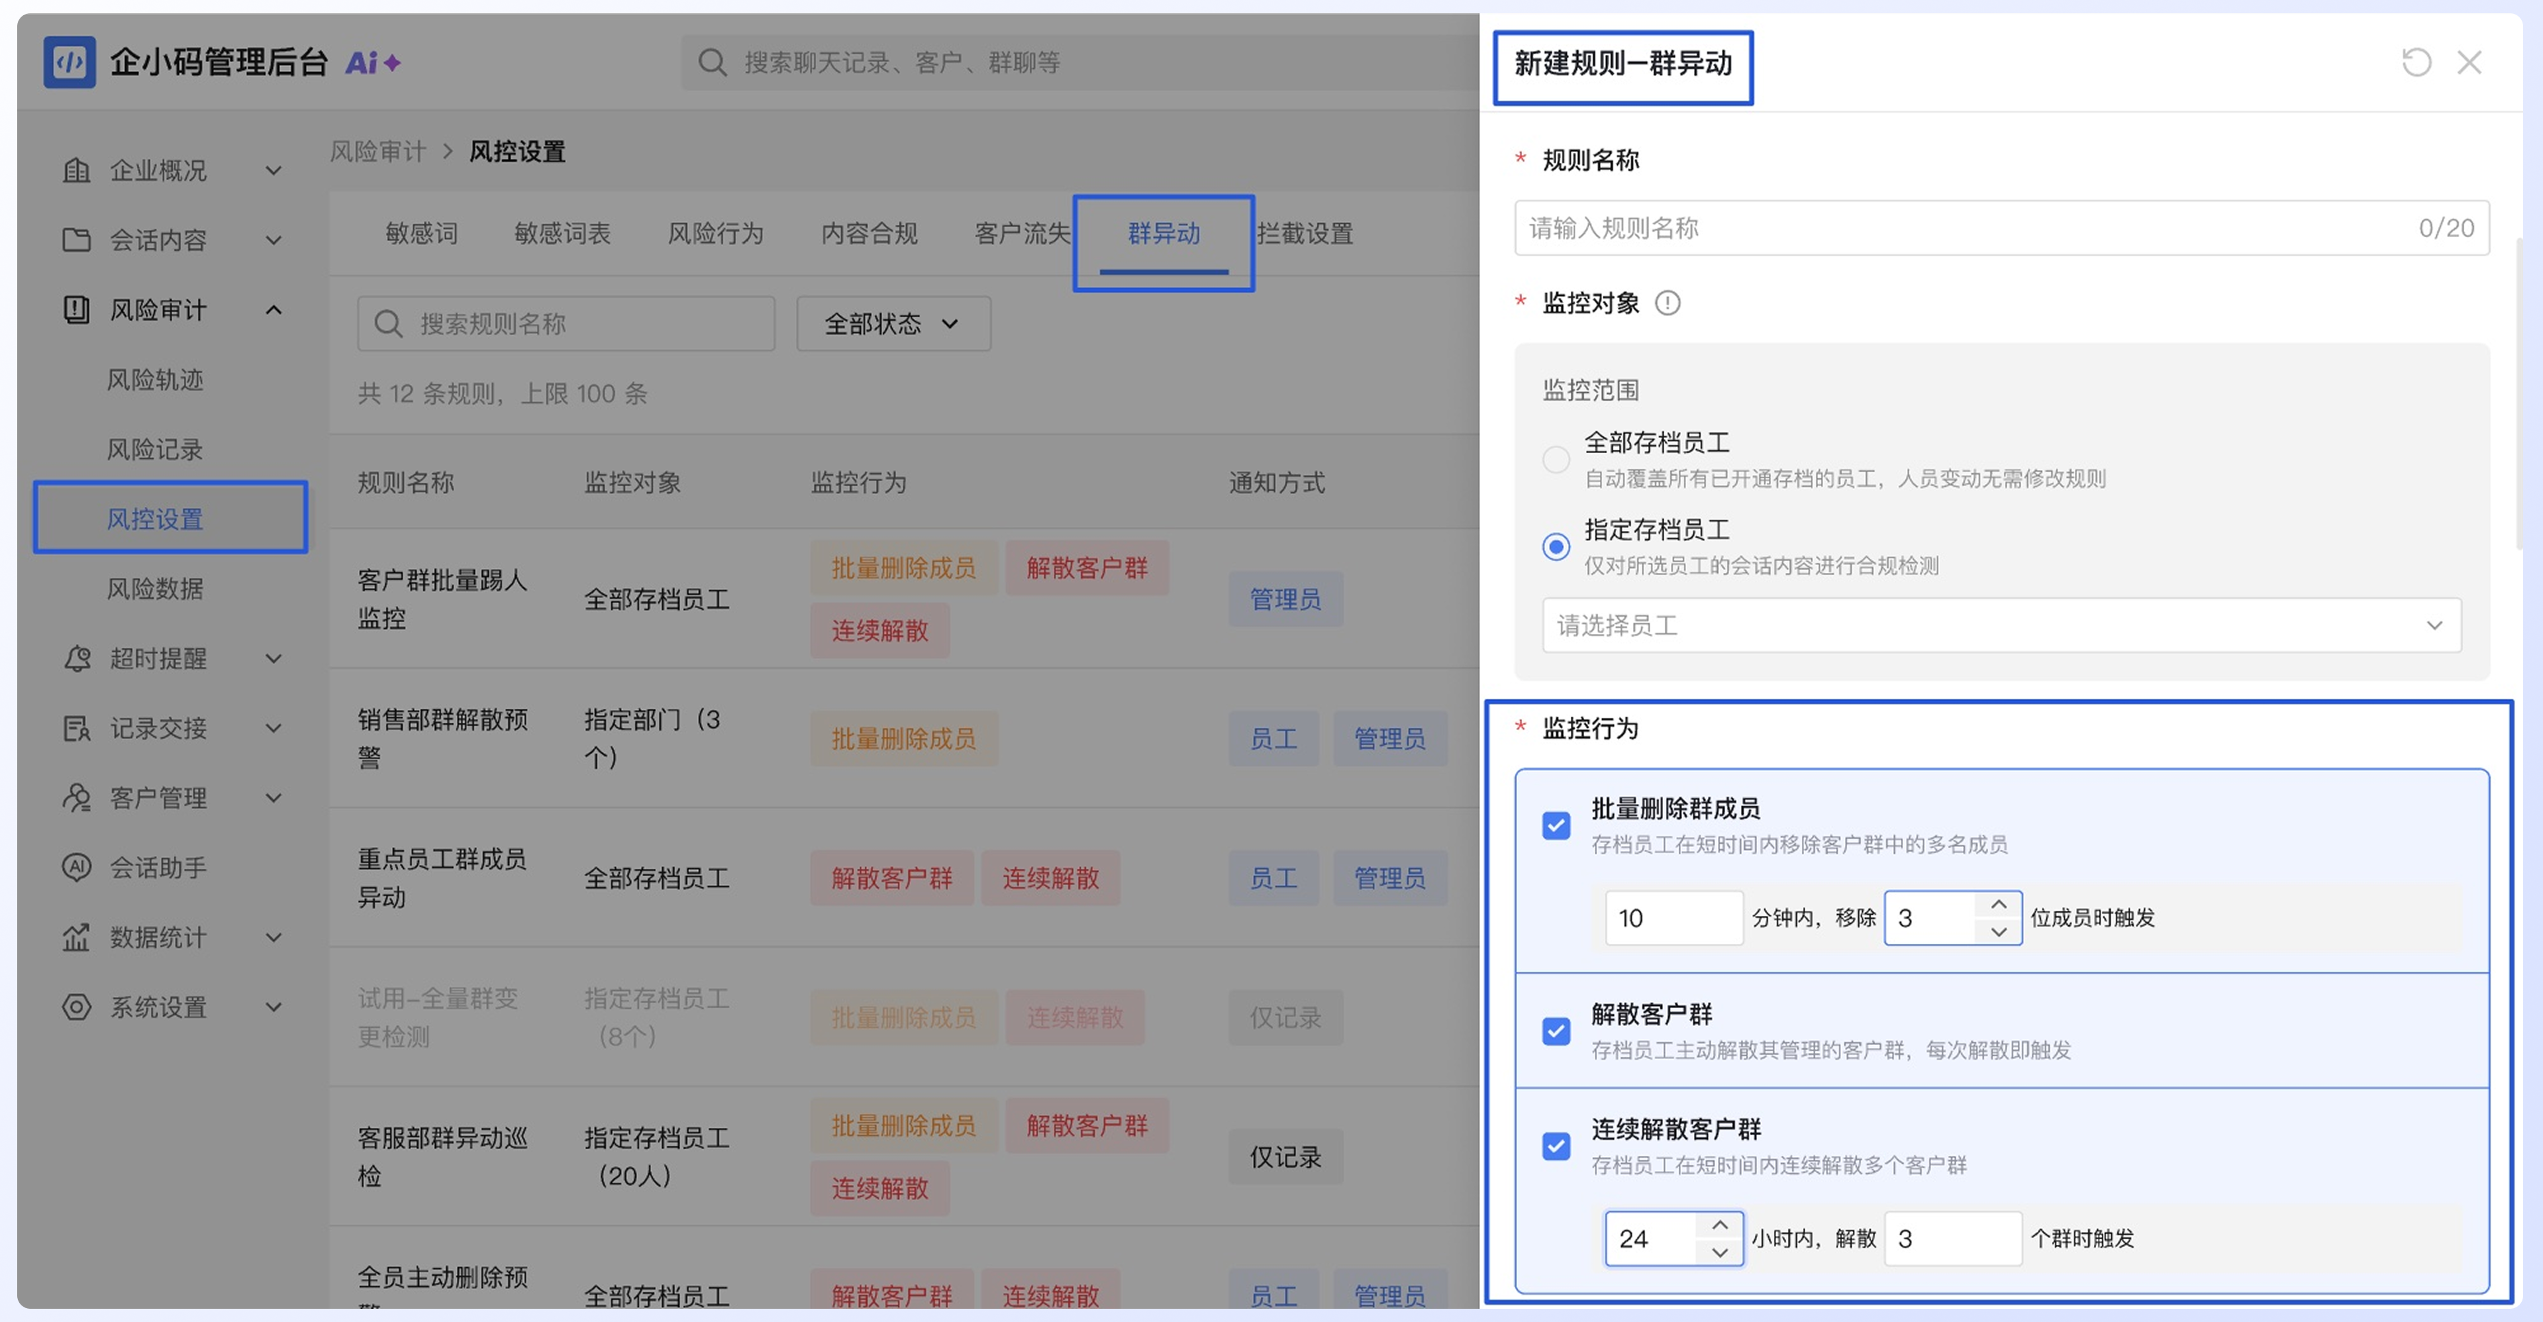Close the 新建规则 panel

2469,62
